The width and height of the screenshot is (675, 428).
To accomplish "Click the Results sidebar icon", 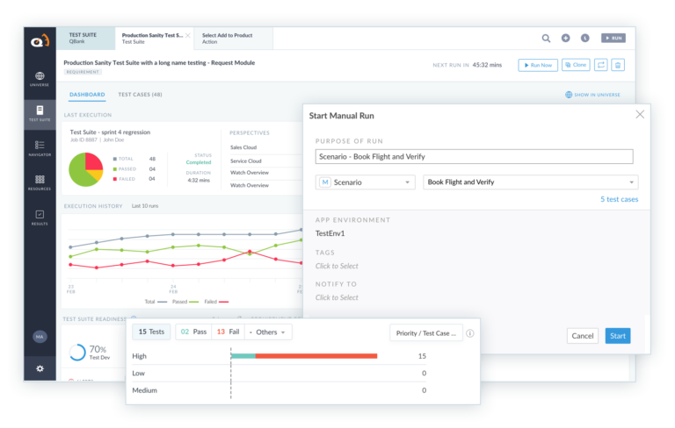I will pyautogui.click(x=40, y=217).
